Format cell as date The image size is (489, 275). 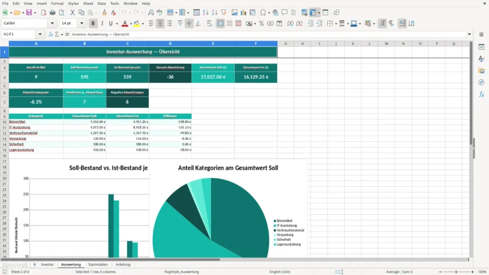point(279,23)
